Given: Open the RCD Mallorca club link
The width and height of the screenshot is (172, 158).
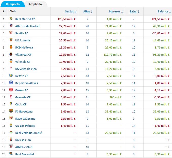Looking at the screenshot, I should point(24,48).
